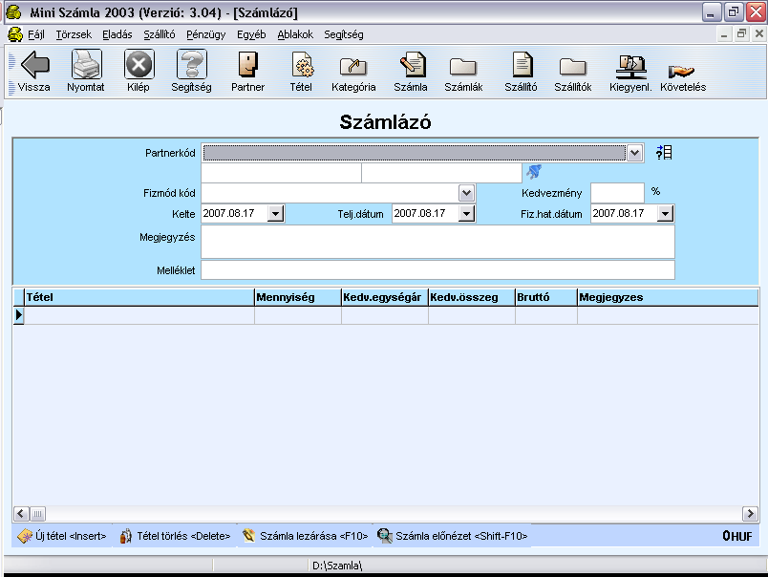Click the Kelte date value 2007.08.17
Viewport: 768px width, 577px height.
point(228,214)
